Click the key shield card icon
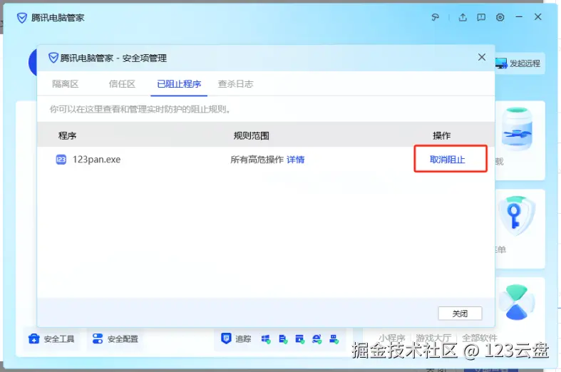 [x=517, y=216]
